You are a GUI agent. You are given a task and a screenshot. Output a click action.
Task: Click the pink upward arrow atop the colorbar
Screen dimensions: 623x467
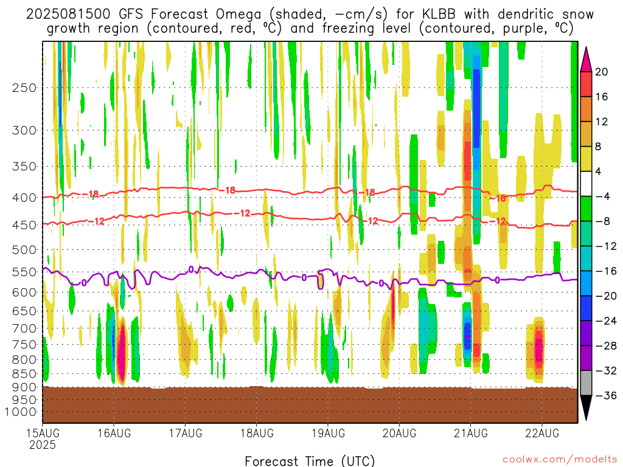click(x=586, y=60)
